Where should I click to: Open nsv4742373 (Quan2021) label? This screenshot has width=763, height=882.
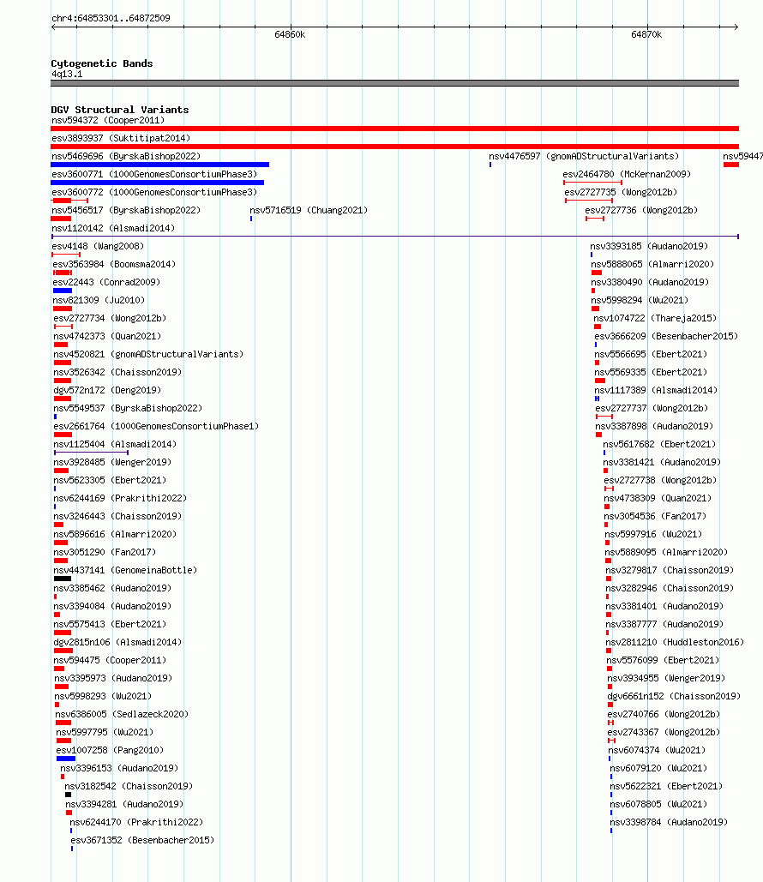pyautogui.click(x=107, y=336)
